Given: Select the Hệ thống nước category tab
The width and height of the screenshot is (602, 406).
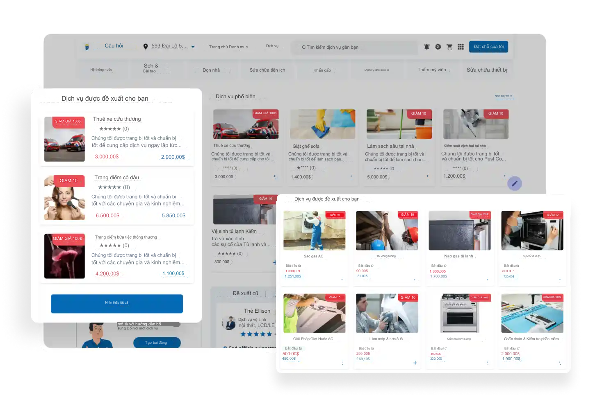Looking at the screenshot, I should point(101,70).
